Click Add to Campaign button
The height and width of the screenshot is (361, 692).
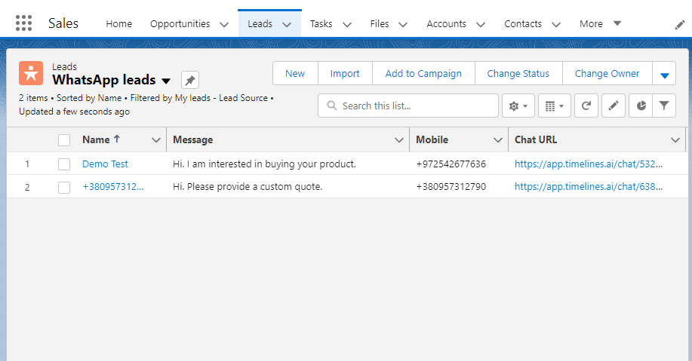coord(423,73)
